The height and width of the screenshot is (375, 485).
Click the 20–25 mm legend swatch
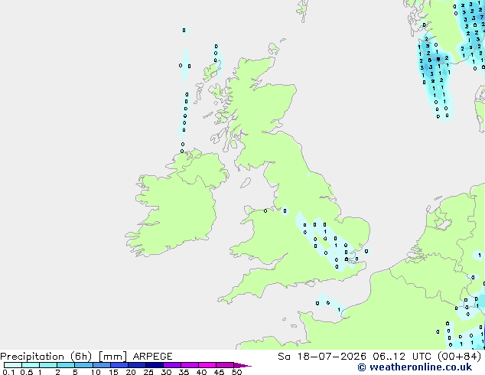tap(137, 365)
